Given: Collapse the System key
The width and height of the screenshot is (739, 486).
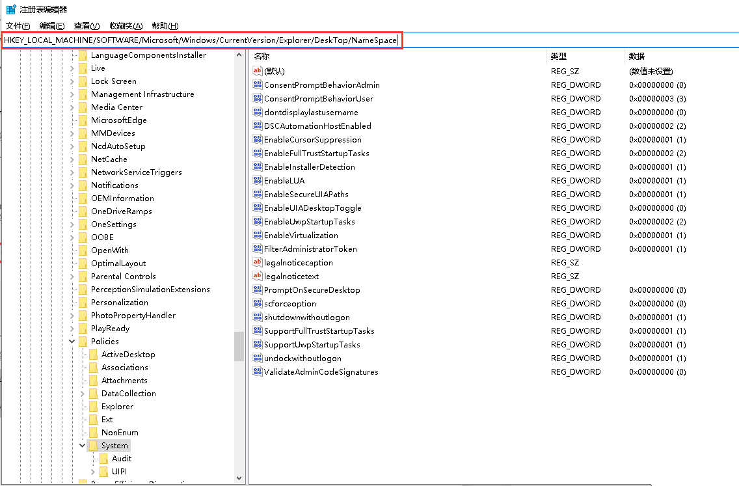Looking at the screenshot, I should [x=83, y=446].
